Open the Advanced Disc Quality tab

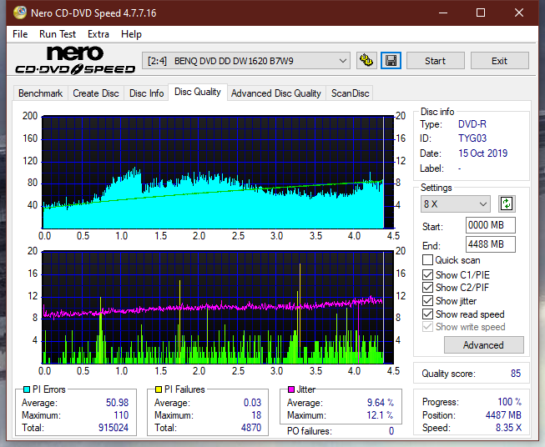pos(276,93)
